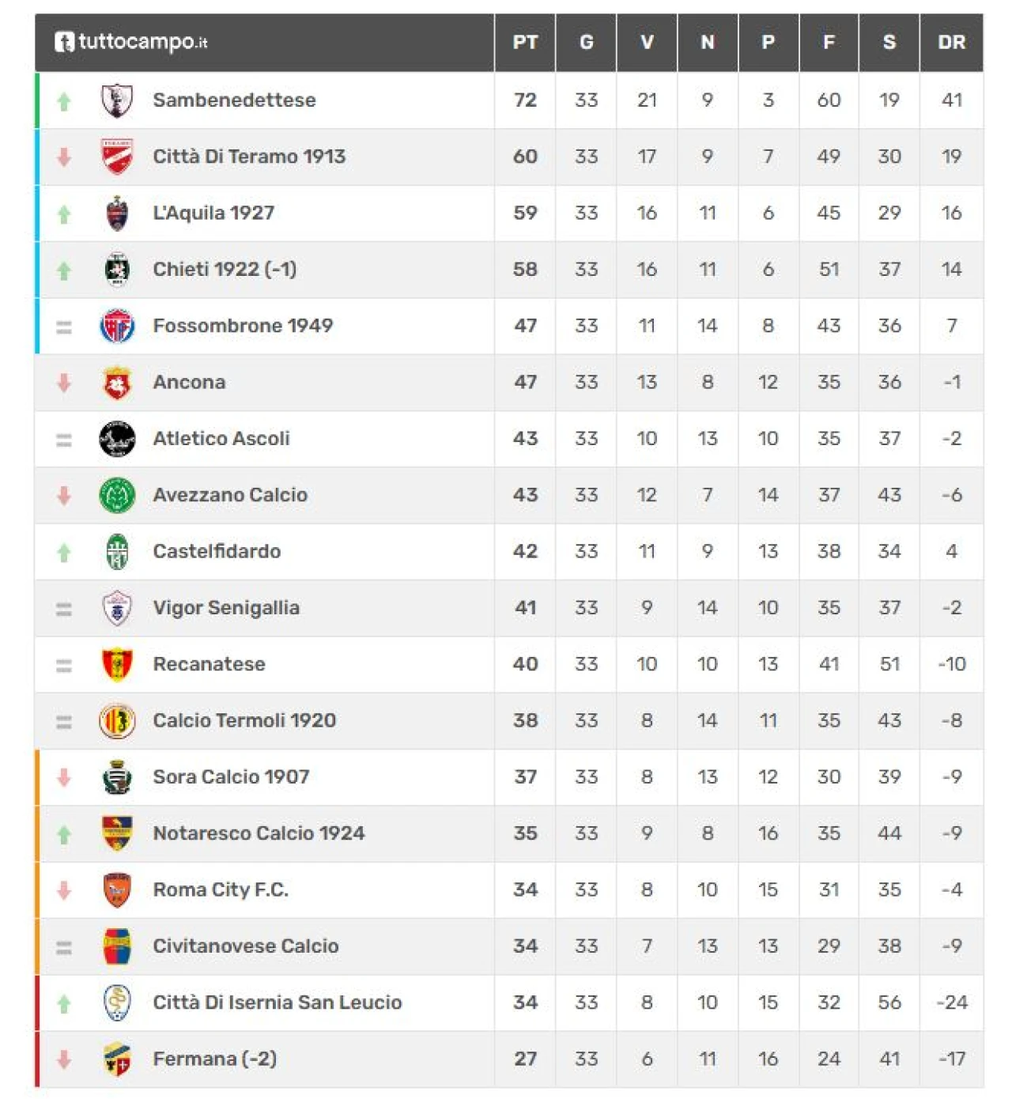Click the Calcio Termoli 1920 name
The height and width of the screenshot is (1099, 1012).
pos(244,721)
